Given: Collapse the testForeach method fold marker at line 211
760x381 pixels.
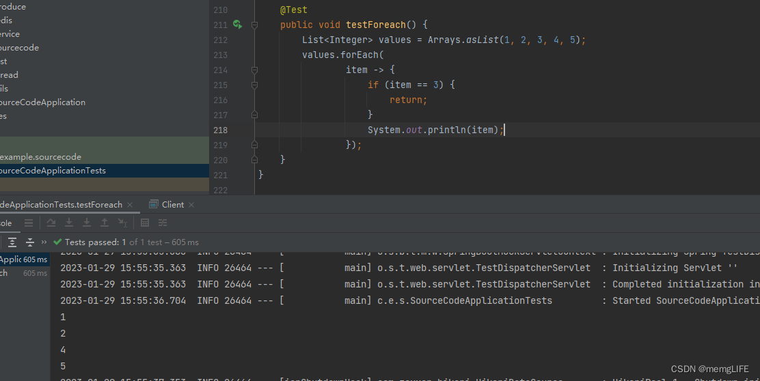Looking at the screenshot, I should [254, 25].
